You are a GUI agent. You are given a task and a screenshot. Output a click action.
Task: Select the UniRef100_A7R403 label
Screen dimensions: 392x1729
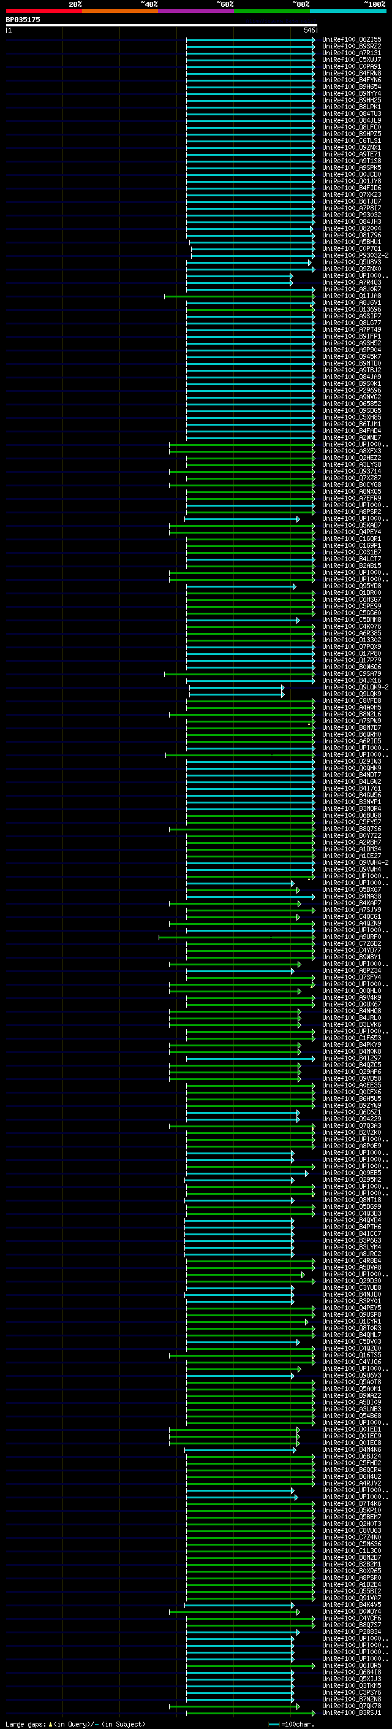[352, 283]
